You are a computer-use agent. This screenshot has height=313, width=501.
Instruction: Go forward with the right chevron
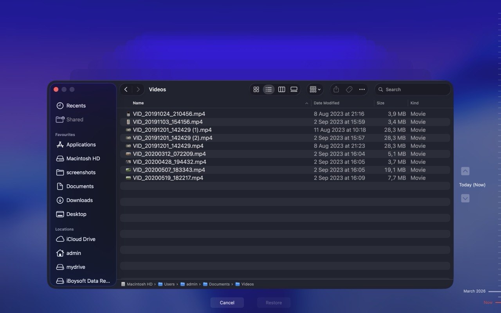pos(138,90)
